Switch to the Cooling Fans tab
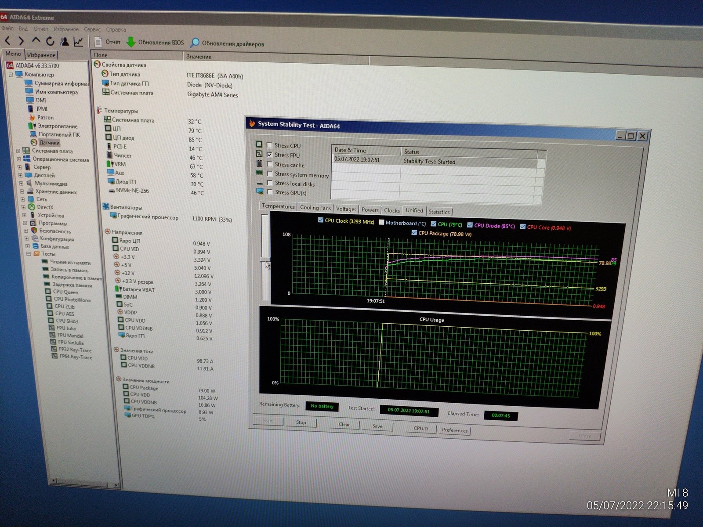 pos(315,208)
